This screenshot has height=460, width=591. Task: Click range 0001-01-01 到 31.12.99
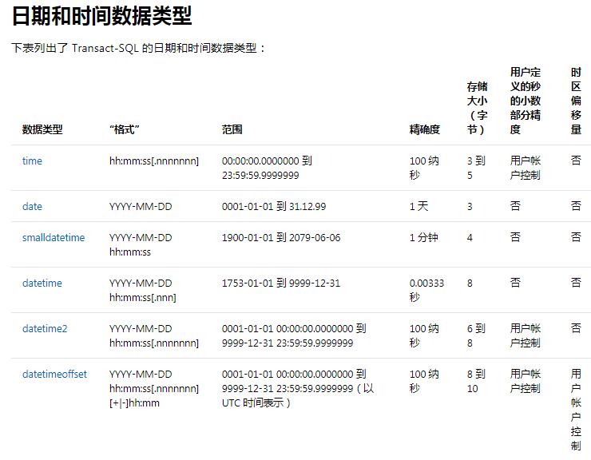[x=274, y=207]
